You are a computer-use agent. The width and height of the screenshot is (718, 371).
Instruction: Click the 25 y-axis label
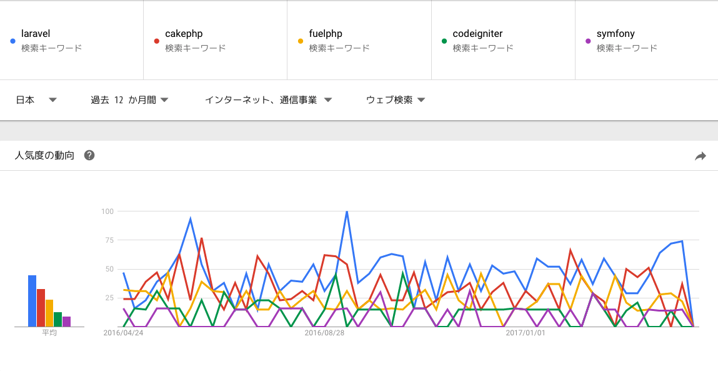109,298
